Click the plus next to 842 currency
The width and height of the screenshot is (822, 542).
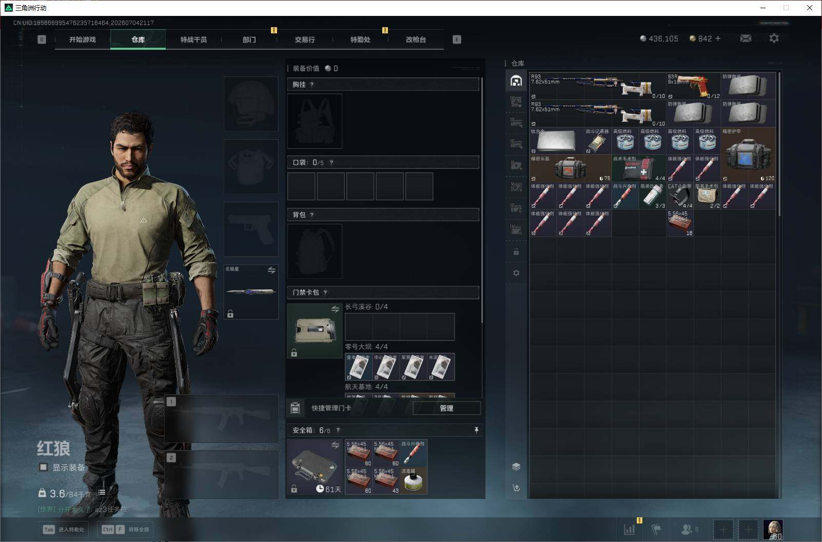[x=717, y=38]
